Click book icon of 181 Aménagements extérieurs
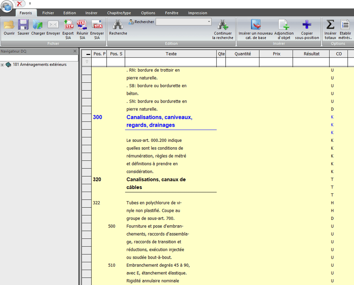The width and height of the screenshot is (354, 285). [8, 65]
